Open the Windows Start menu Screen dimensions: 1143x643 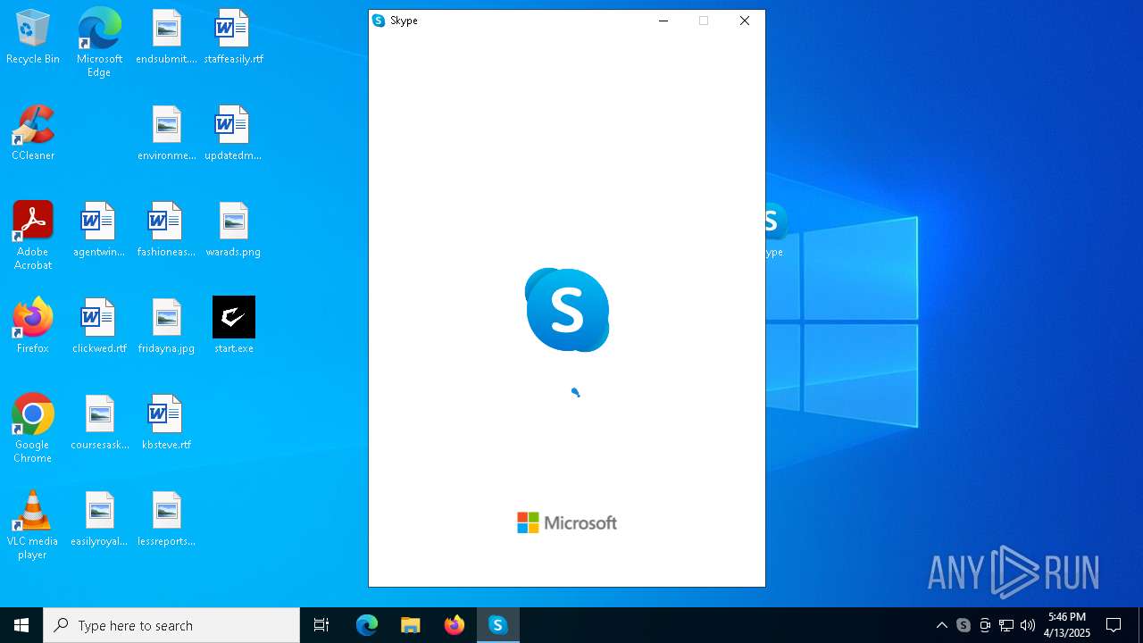(21, 625)
